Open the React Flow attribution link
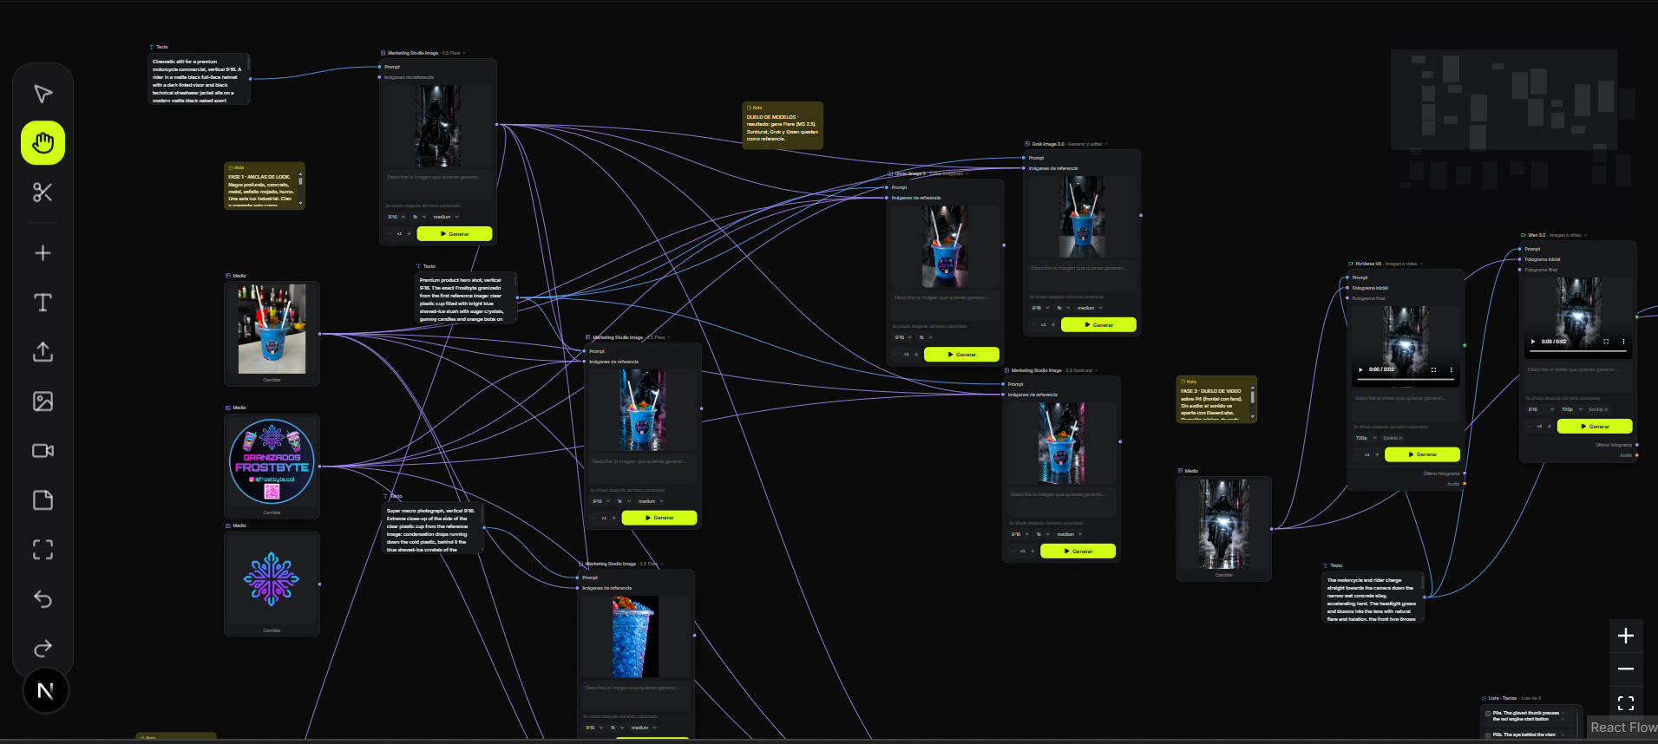Viewport: 1658px width, 744px height. tap(1622, 728)
